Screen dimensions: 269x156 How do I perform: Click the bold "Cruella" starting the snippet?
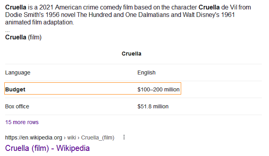coord(16,7)
